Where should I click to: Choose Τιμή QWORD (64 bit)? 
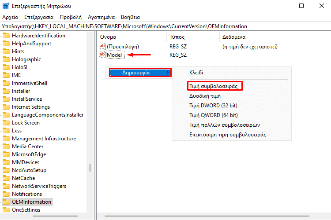pyautogui.click(x=214, y=115)
